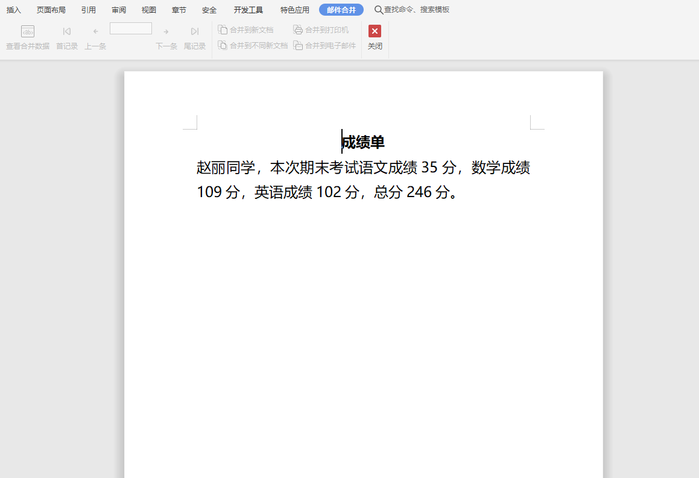This screenshot has width=699, height=478.
Task: Open the 开发工具 tab
Action: 248,10
